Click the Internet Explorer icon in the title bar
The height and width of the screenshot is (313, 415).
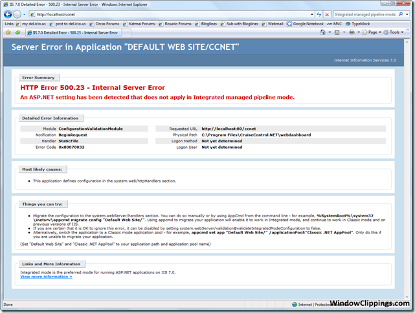pyautogui.click(x=6, y=5)
